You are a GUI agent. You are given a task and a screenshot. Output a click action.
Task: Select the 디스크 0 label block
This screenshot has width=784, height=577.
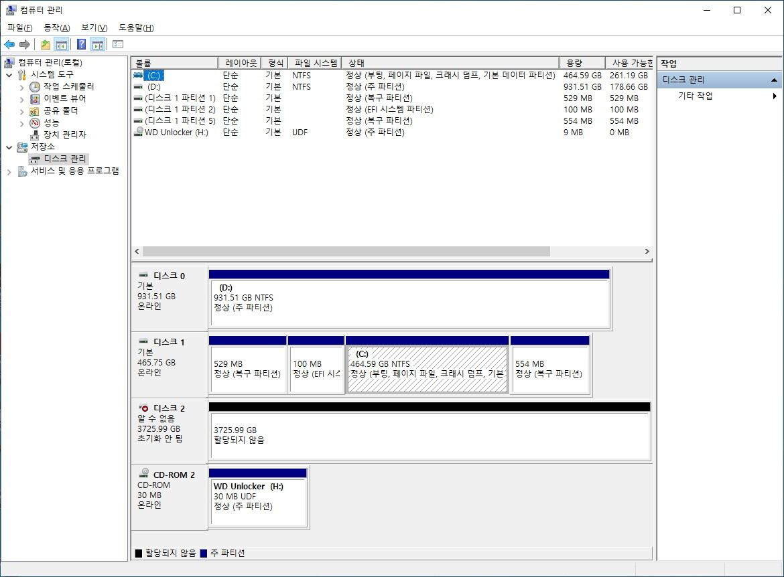(170, 299)
